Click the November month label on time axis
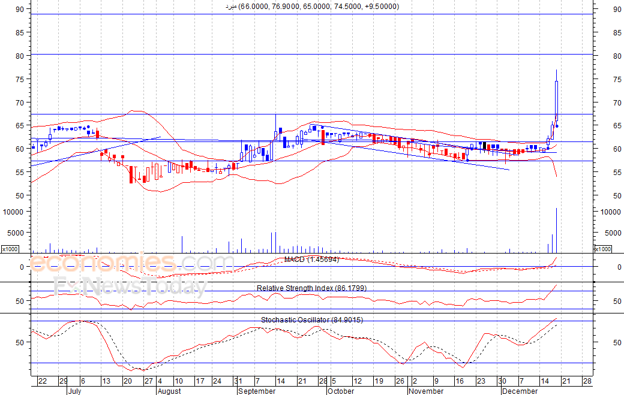Screen dimensions: 624x395 click(x=426, y=391)
